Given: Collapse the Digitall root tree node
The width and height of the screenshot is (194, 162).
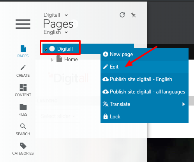Looking at the screenshot, I should pyautogui.click(x=46, y=49).
